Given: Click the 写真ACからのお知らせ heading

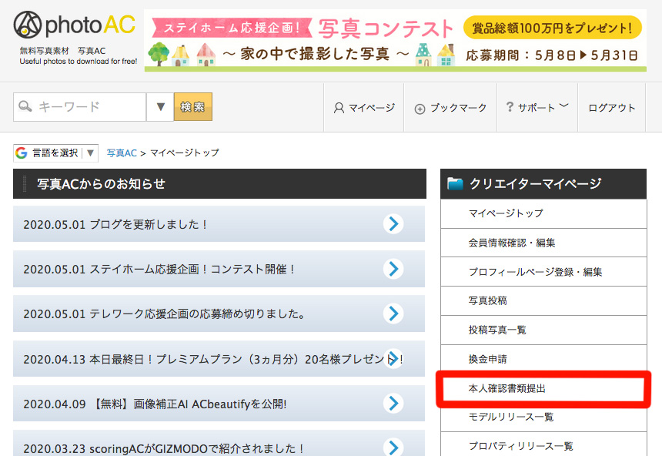Looking at the screenshot, I should (101, 184).
